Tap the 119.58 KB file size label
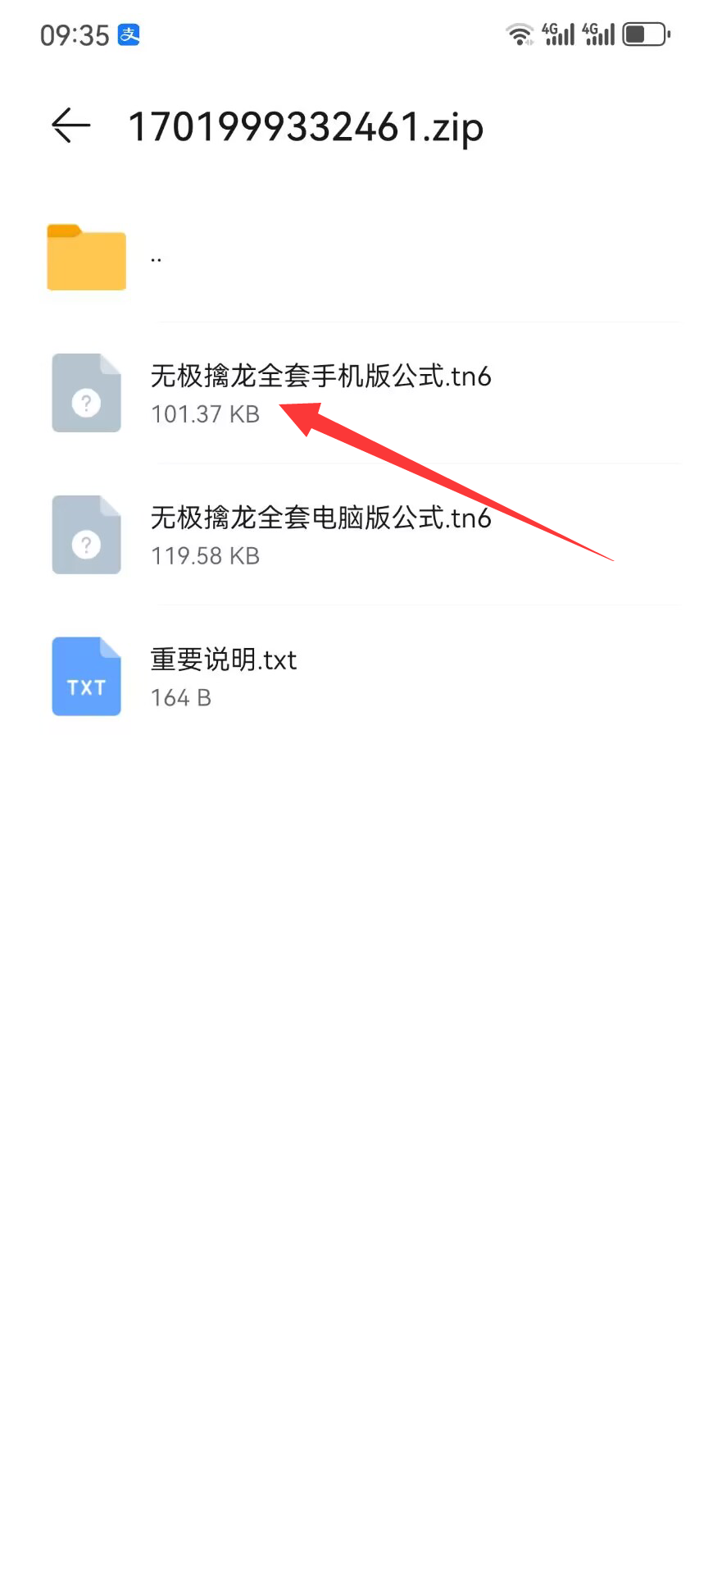Image resolution: width=713 pixels, height=1575 pixels. coord(205,556)
